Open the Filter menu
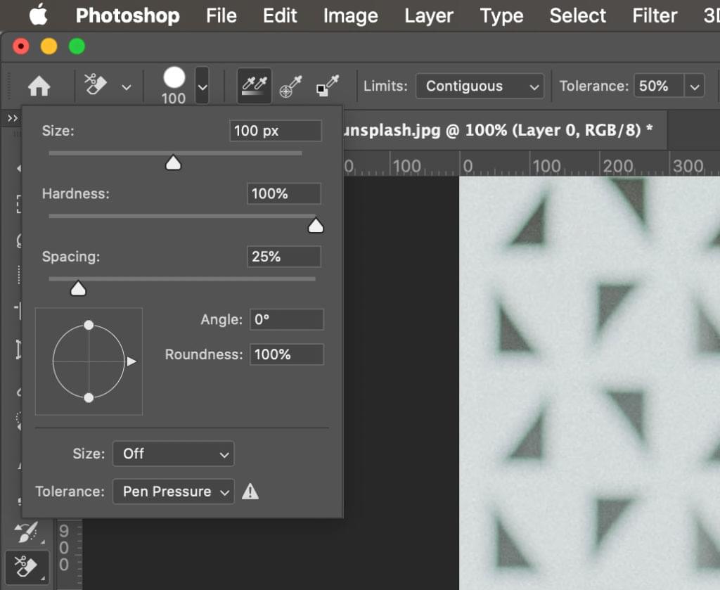The height and width of the screenshot is (590, 720). [x=654, y=15]
